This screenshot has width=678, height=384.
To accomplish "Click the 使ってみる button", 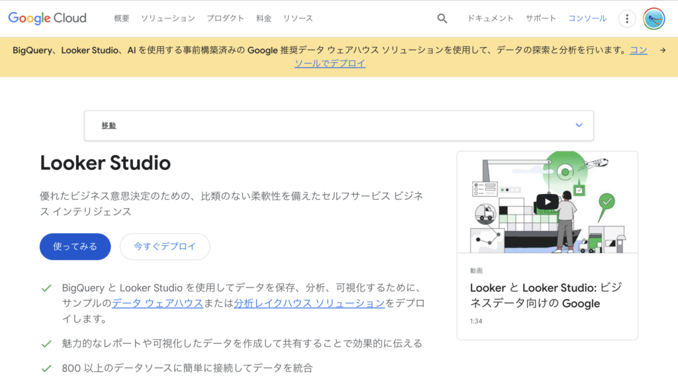I will (75, 246).
